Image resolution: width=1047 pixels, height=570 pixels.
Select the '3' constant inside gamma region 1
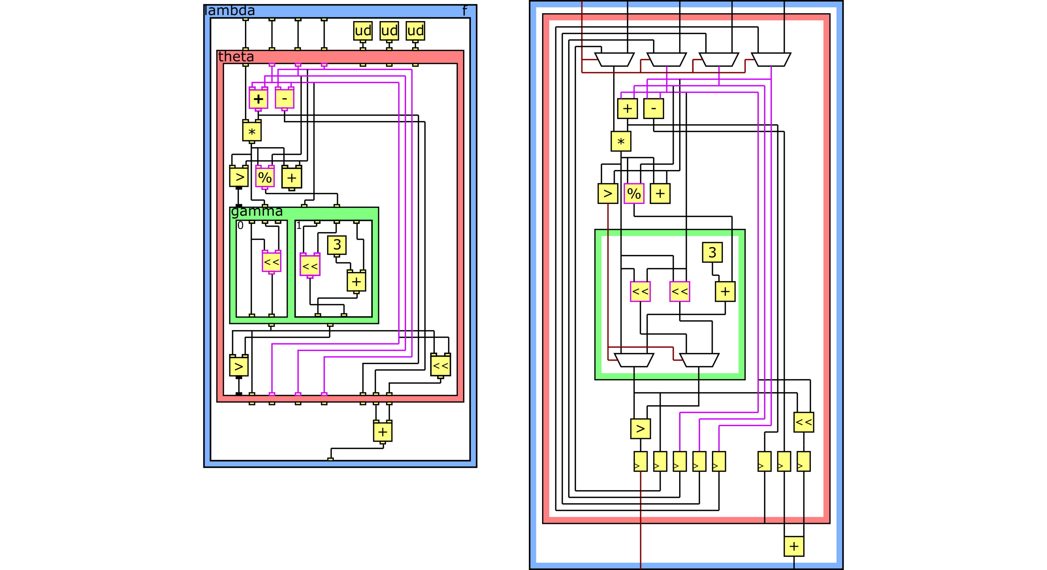[336, 245]
